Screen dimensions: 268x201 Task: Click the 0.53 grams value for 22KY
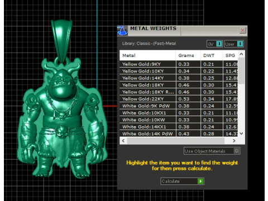[184, 99]
